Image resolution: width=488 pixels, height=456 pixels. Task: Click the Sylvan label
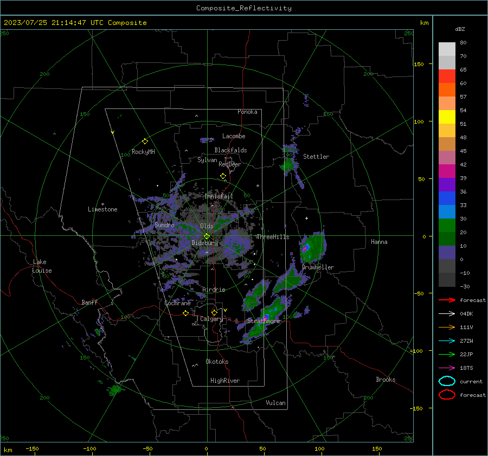pos(207,160)
